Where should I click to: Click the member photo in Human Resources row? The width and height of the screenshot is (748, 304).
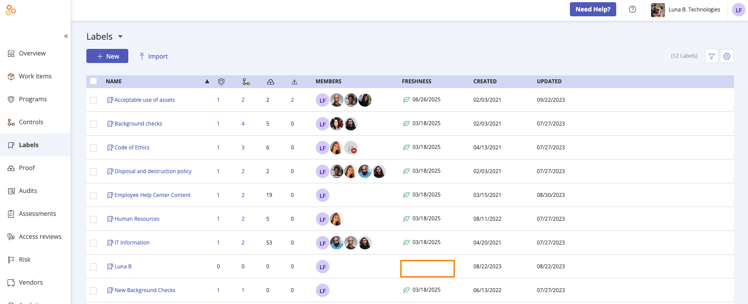click(337, 219)
